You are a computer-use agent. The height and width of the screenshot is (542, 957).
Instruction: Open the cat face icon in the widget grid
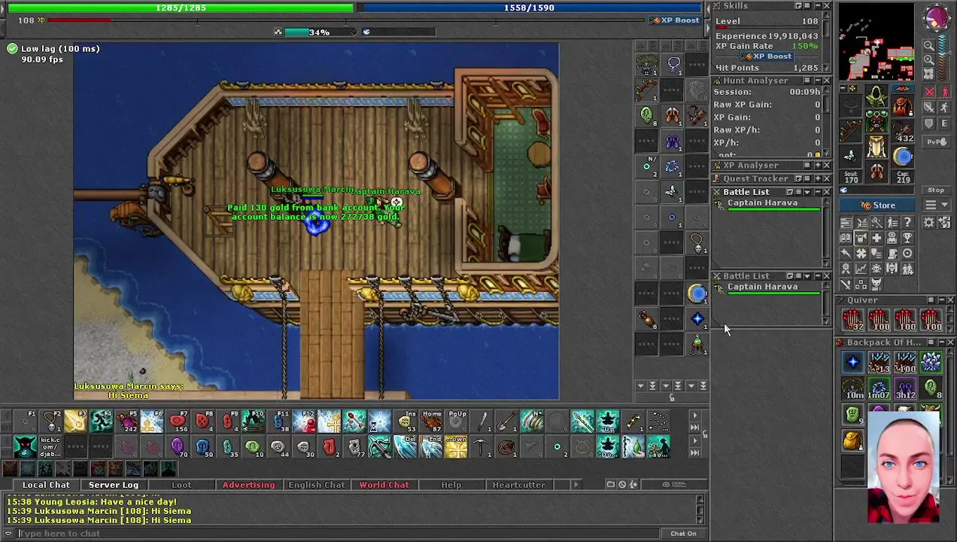[x=876, y=285]
